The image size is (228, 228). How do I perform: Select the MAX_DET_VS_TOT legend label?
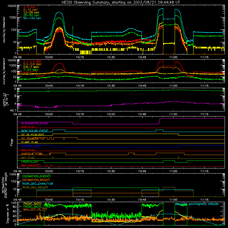[35, 210]
